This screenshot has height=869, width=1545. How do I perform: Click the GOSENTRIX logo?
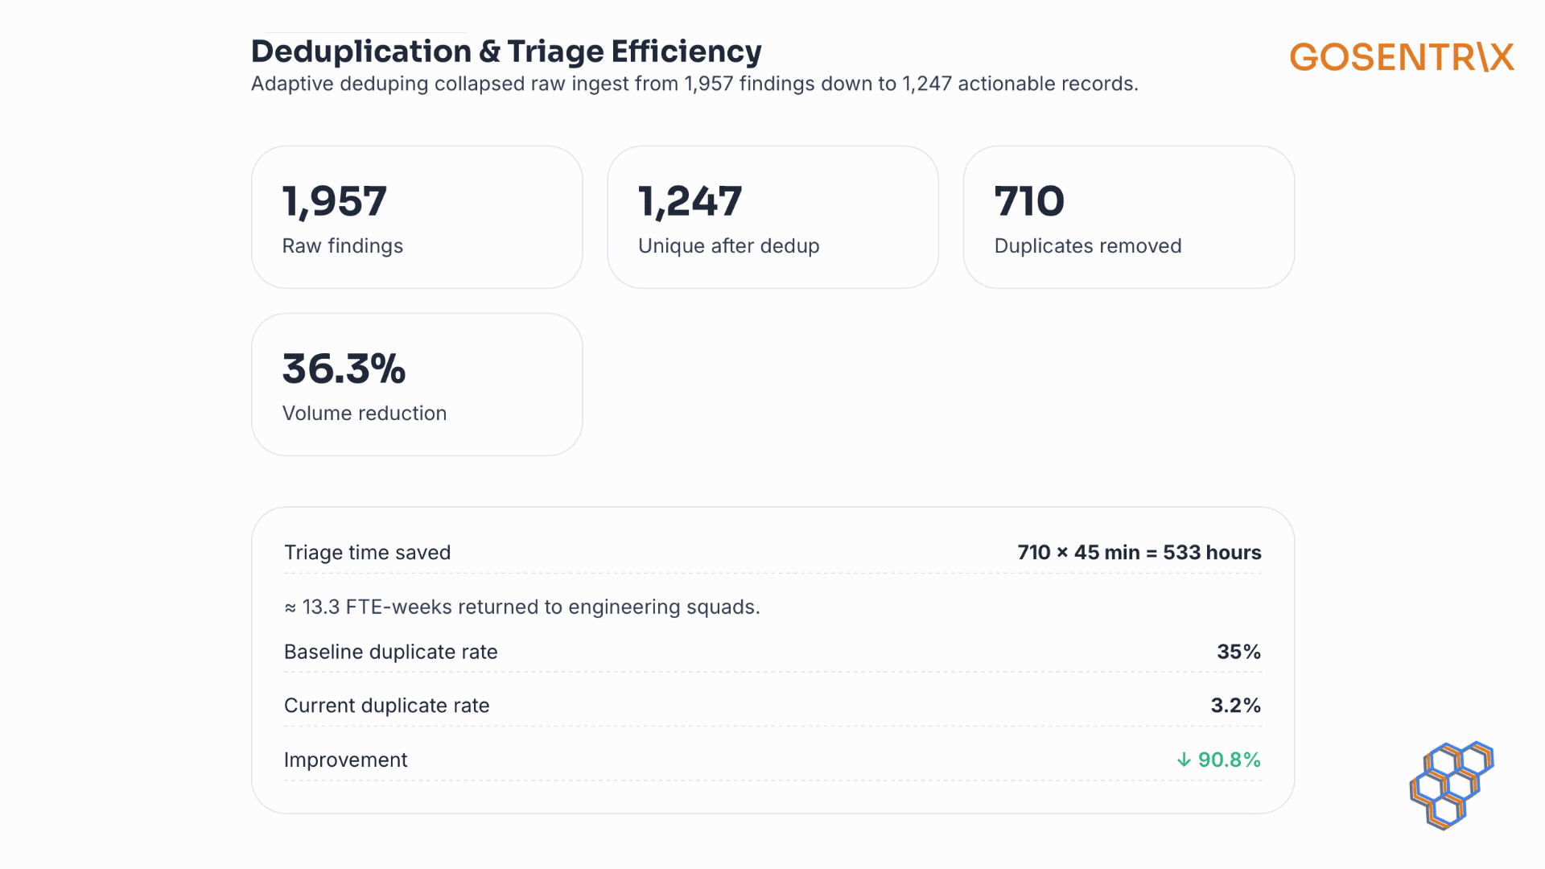click(x=1401, y=58)
